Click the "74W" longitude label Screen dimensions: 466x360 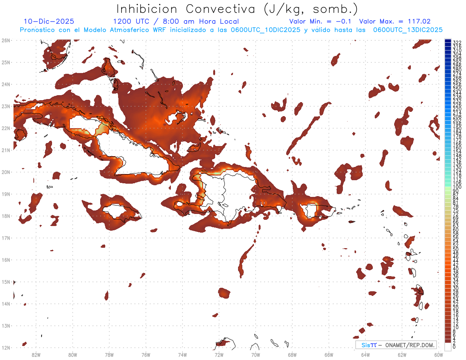coord(183,355)
